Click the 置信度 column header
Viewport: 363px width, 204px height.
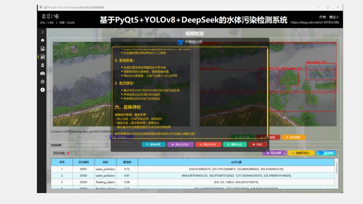127,162
